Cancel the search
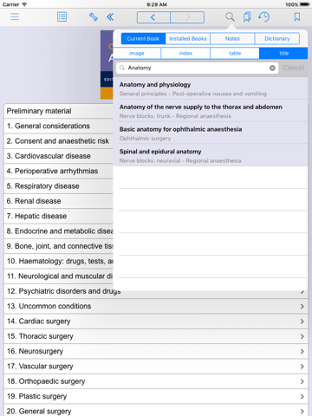This screenshot has height=416, width=312. click(294, 68)
